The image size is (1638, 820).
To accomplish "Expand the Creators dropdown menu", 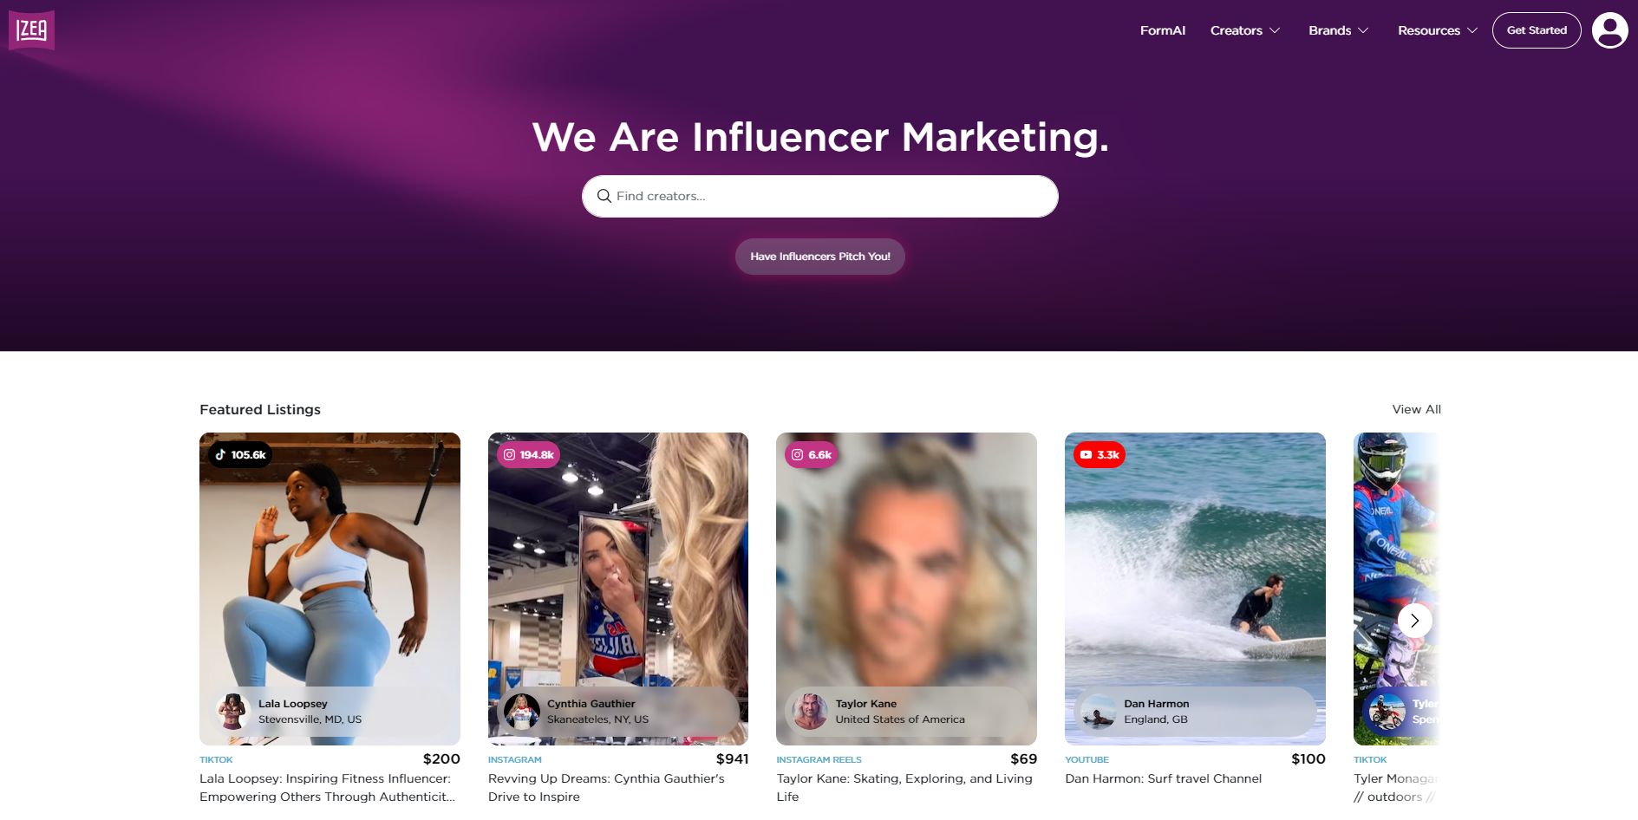I will tap(1245, 30).
